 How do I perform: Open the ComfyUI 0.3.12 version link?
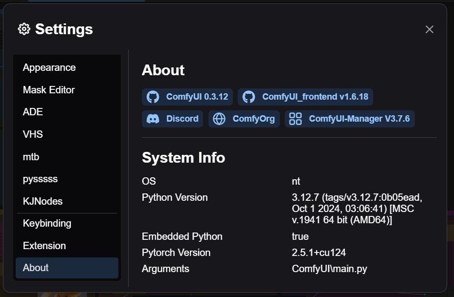pyautogui.click(x=197, y=97)
